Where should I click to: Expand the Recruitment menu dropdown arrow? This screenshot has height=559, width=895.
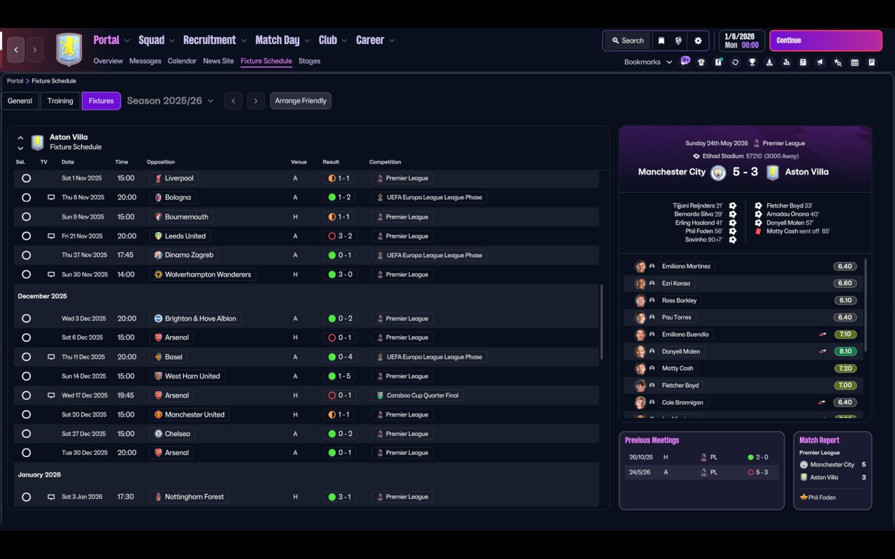(x=244, y=41)
